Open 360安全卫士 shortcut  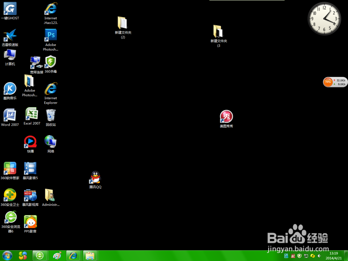pyautogui.click(x=10, y=198)
